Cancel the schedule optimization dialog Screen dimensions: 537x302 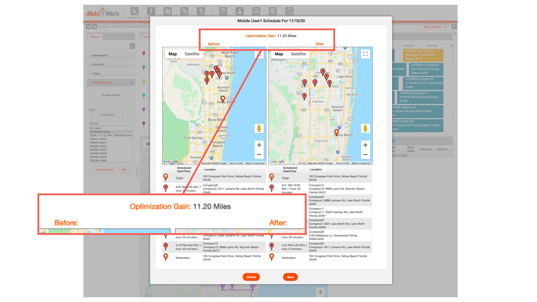coord(251,277)
